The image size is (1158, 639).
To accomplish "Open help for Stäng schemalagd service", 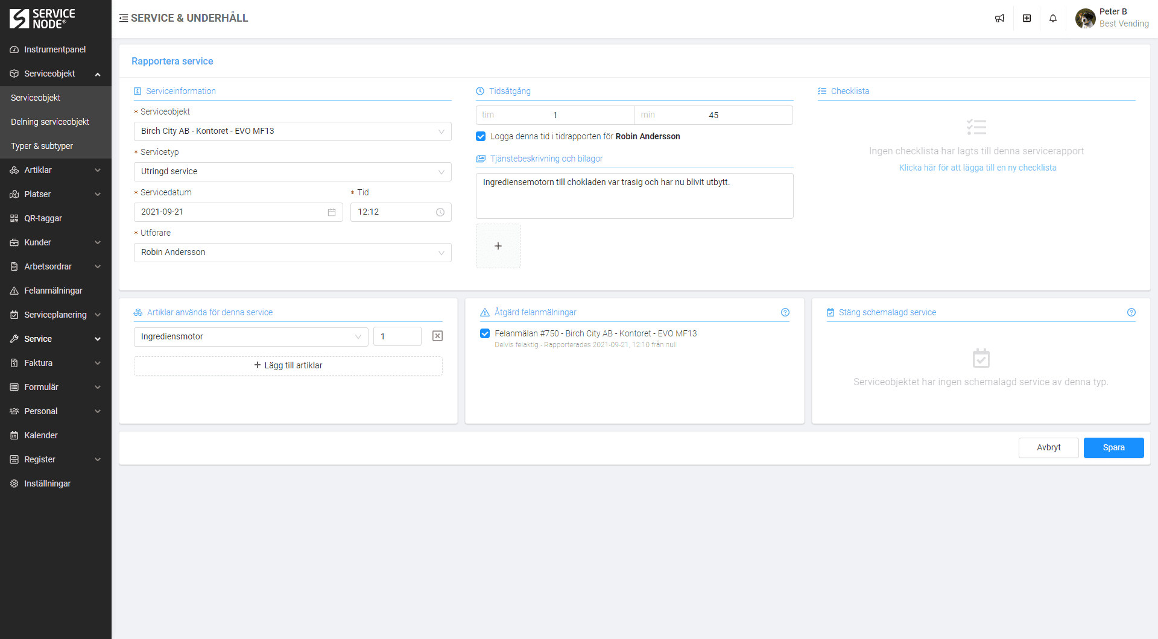I will click(x=1131, y=312).
